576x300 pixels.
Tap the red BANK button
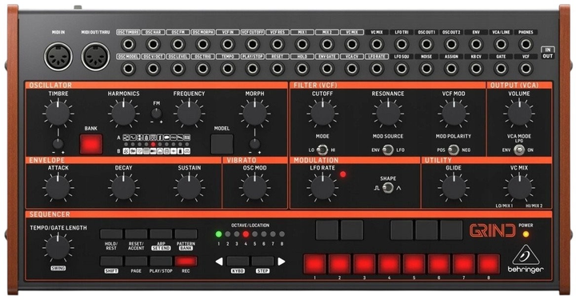tap(90, 144)
